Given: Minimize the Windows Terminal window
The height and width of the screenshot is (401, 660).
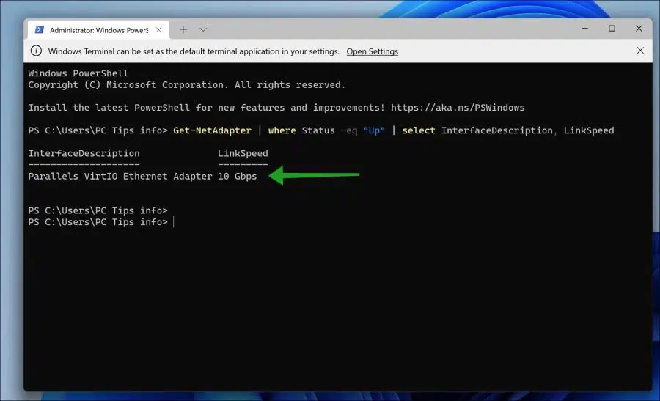Looking at the screenshot, I should (584, 28).
